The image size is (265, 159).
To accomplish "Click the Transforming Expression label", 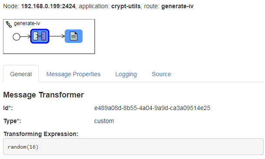I will pyautogui.click(x=41, y=134).
